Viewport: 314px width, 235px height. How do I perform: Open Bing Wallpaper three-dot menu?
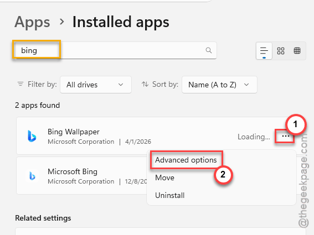pos(285,136)
